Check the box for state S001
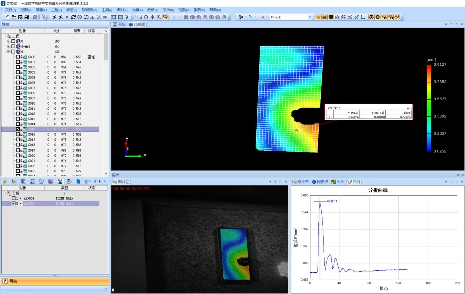This screenshot has height=294, width=465. 18,62
